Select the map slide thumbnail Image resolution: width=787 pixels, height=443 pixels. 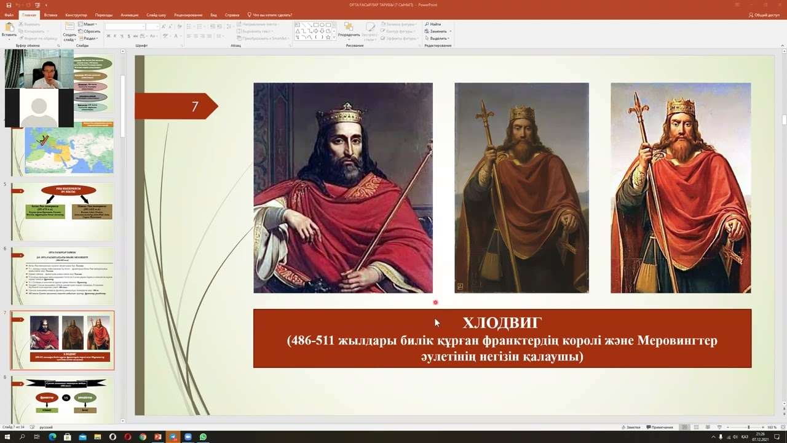point(63,148)
